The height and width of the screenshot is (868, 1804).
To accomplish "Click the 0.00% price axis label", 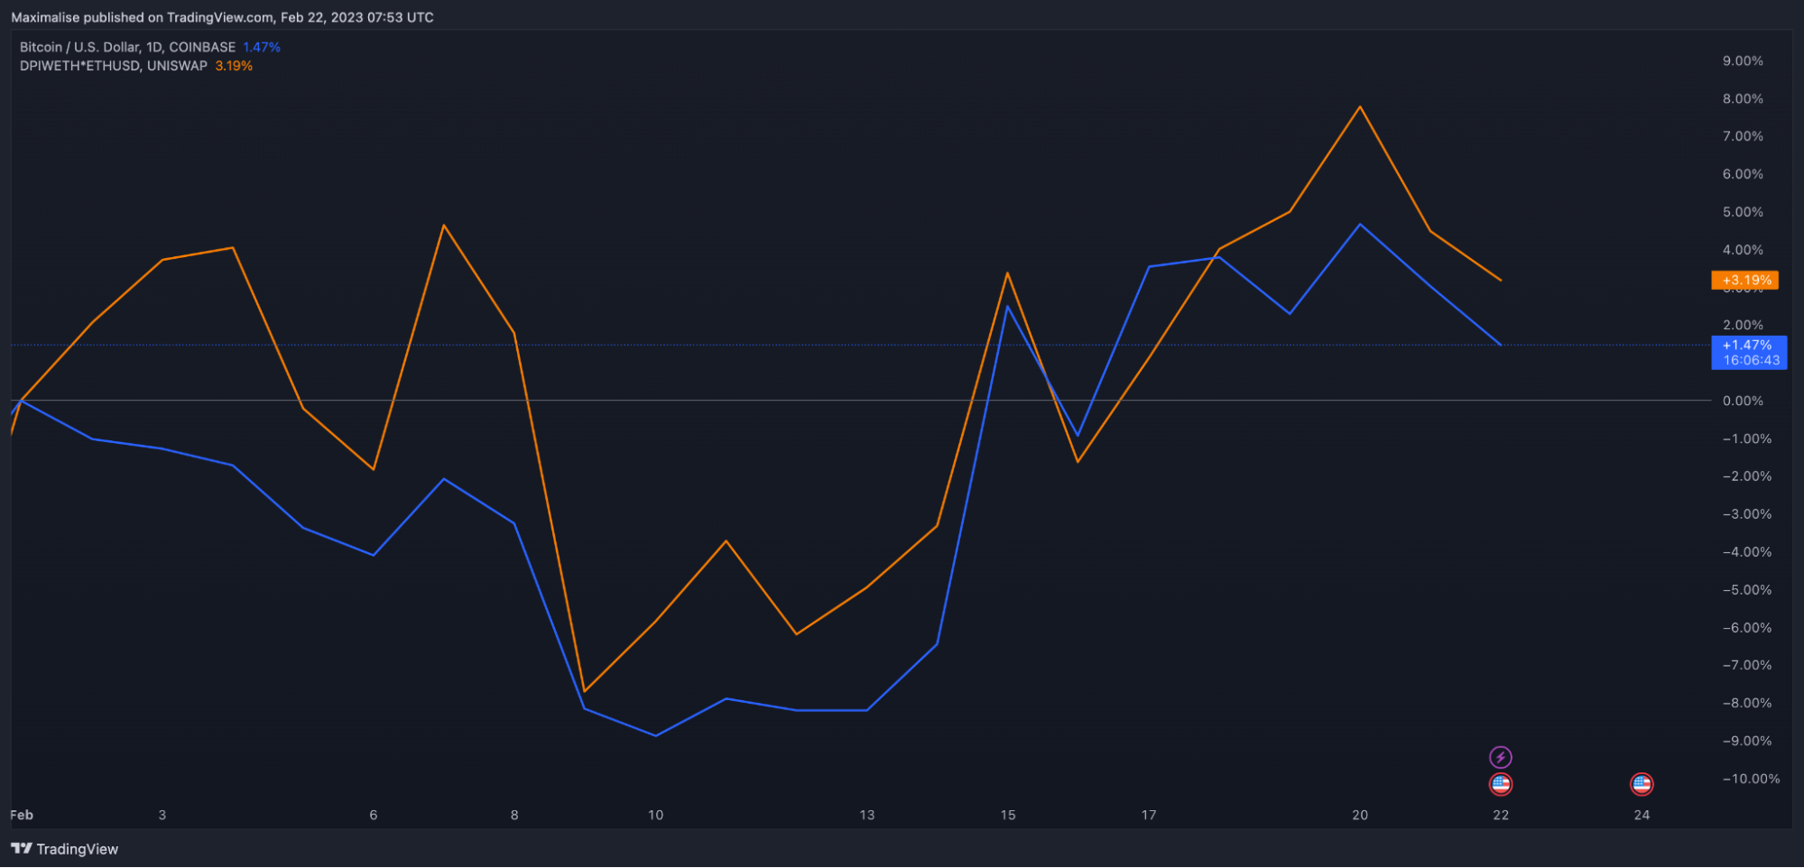I will point(1743,401).
